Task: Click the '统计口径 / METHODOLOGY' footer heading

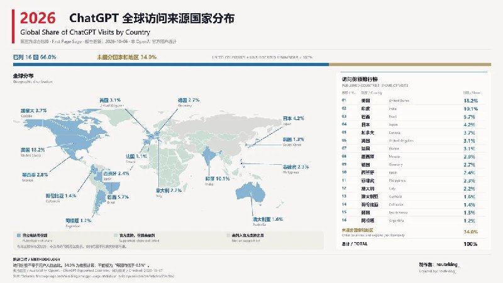Action: [36, 259]
